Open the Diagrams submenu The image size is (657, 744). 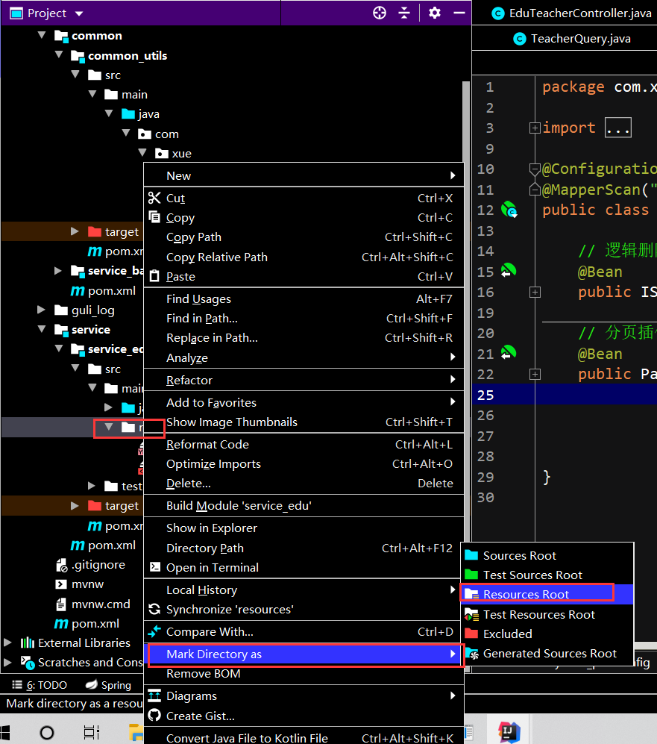(304, 696)
